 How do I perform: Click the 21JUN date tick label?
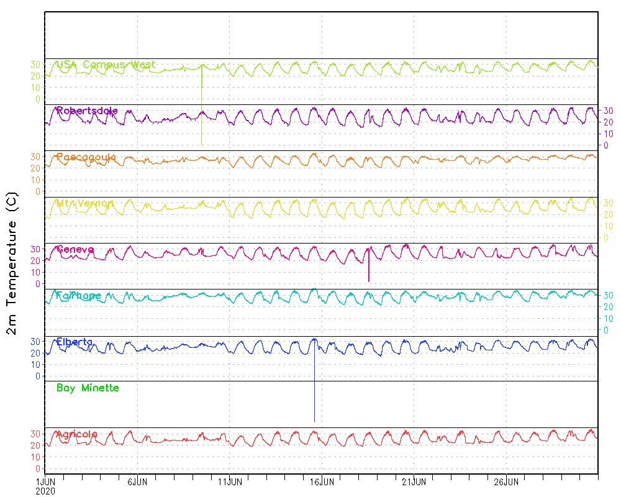coord(414,482)
